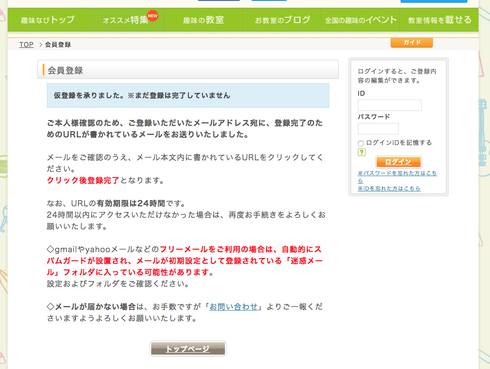Click the red NEW badge on オススメ特集
490x369 pixels.
point(153,16)
